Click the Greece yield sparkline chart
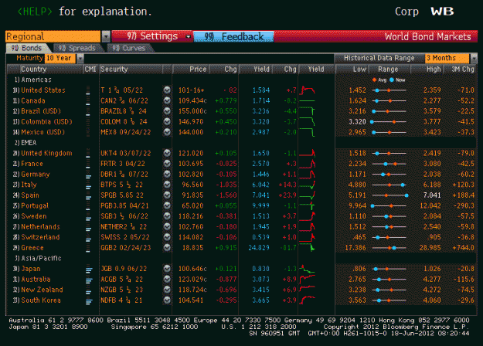This screenshot has height=346, width=483. [x=308, y=247]
